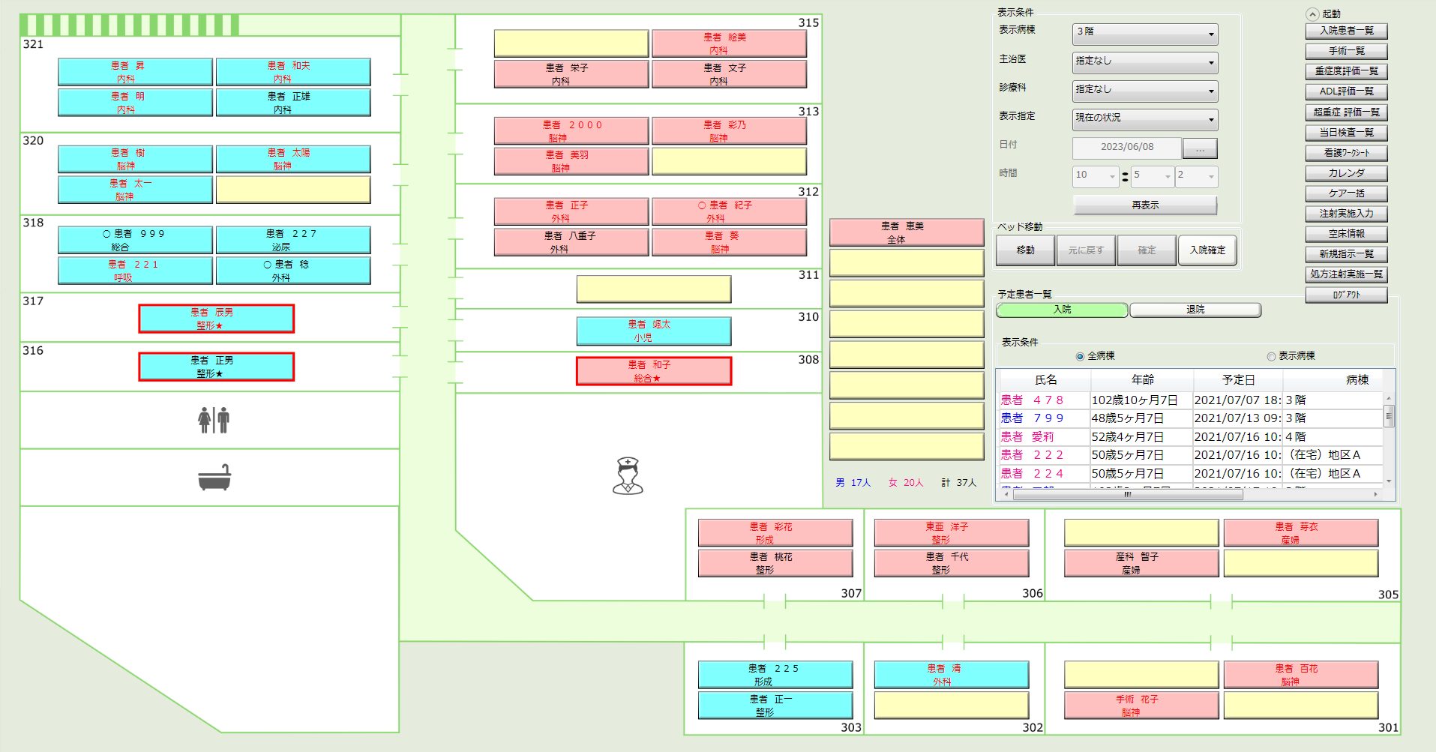Select the empty yellow bed in room 320
Image resolution: width=1436 pixels, height=752 pixels.
[x=293, y=190]
